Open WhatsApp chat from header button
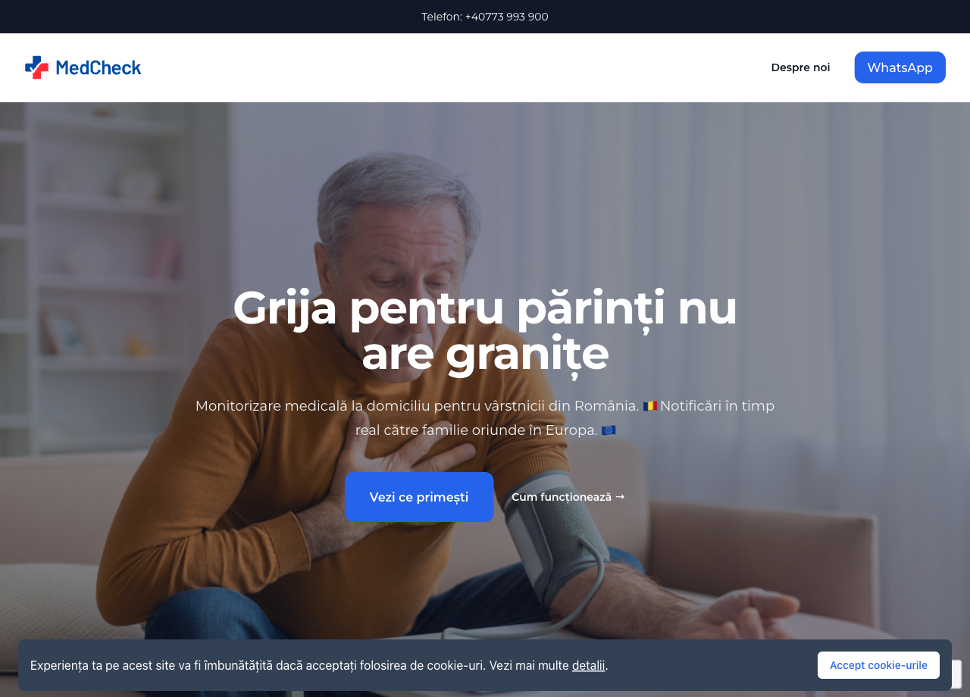This screenshot has height=697, width=970. [x=900, y=67]
